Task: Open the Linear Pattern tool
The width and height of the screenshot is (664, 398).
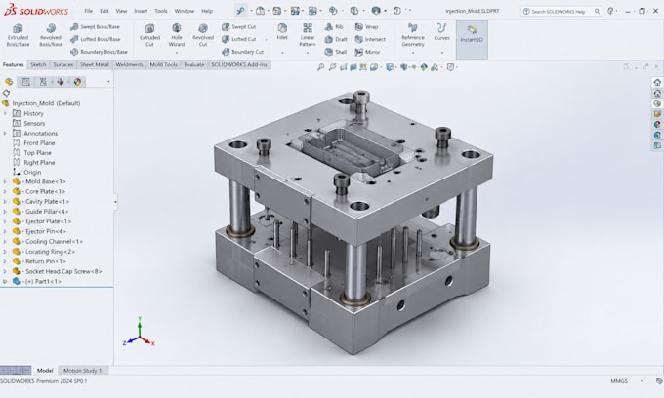Action: pyautogui.click(x=308, y=35)
